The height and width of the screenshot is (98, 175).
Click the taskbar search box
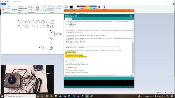[x=20, y=96]
